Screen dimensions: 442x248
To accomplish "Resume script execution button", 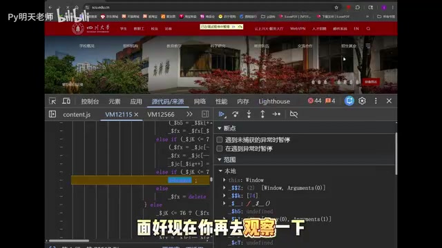I will click(222, 114).
